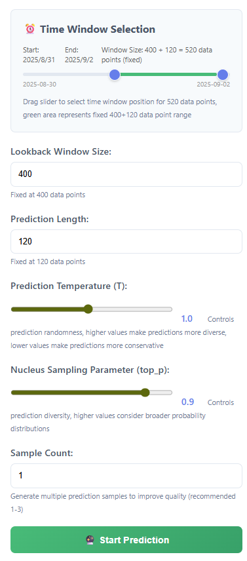Click the green section of the time window track
The image size is (247, 561).
tap(168, 75)
